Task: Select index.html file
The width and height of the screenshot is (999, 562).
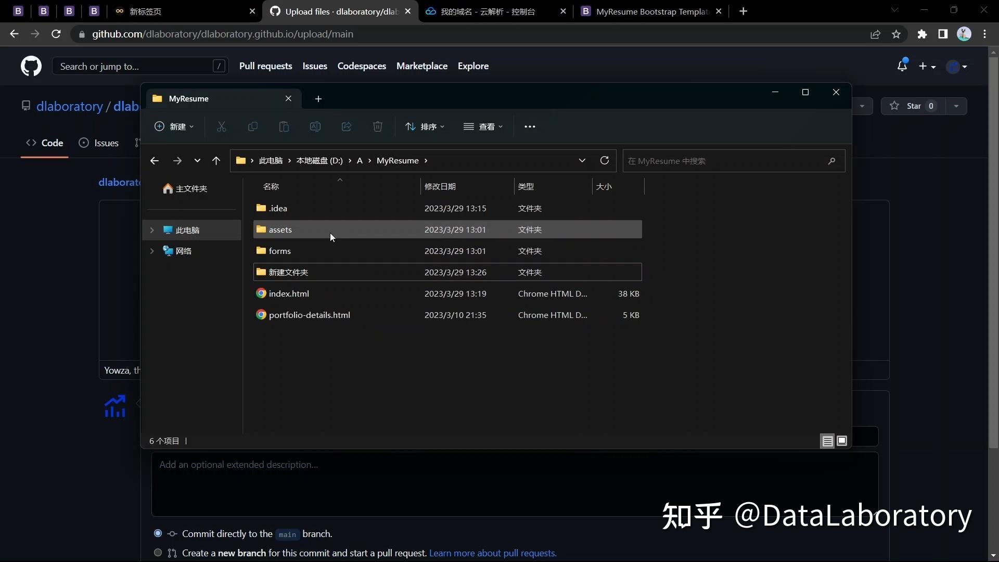Action: (447, 293)
